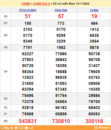Click the Đồng Tháp special prize 730810

pos(61,121)
